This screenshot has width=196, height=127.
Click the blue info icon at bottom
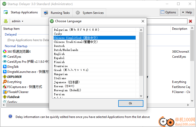pos(10,116)
